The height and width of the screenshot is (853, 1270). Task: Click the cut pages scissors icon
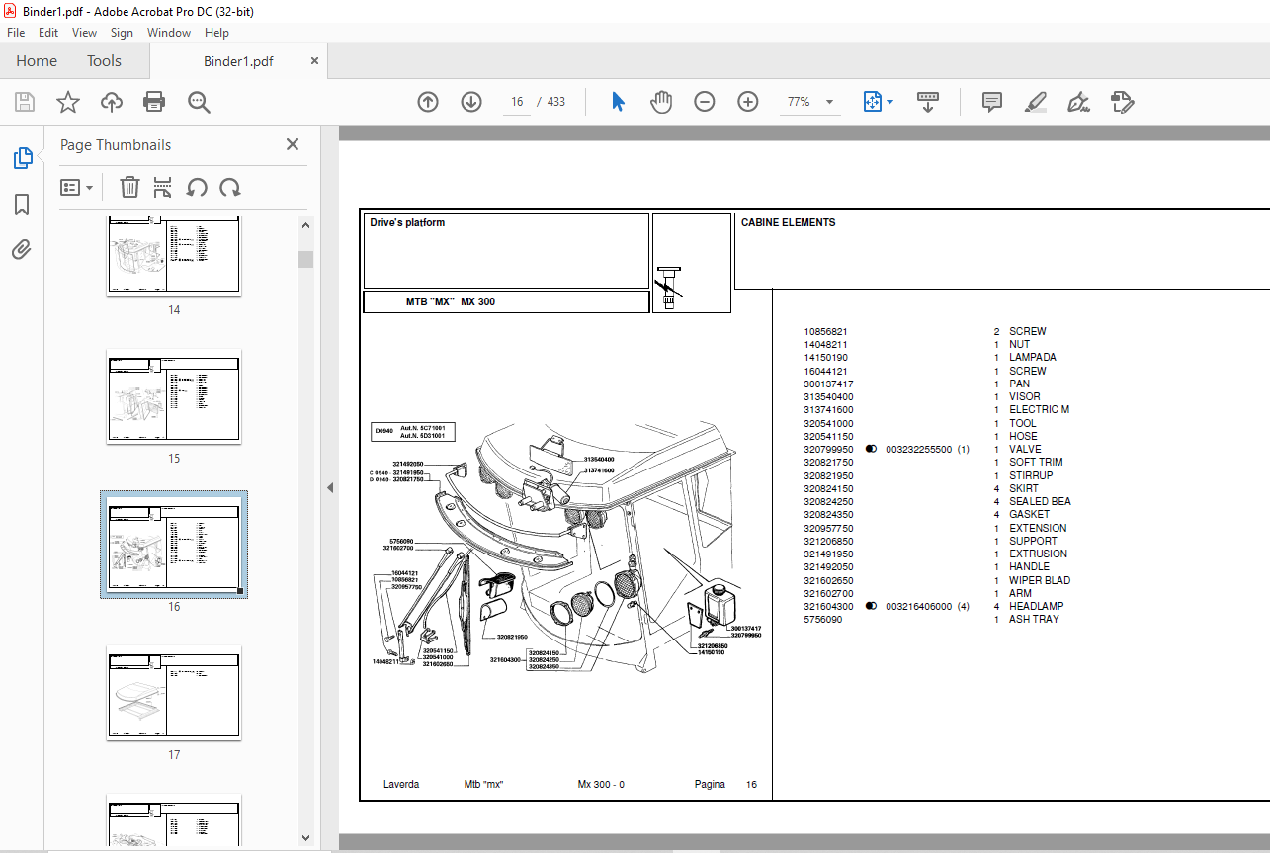[x=163, y=187]
